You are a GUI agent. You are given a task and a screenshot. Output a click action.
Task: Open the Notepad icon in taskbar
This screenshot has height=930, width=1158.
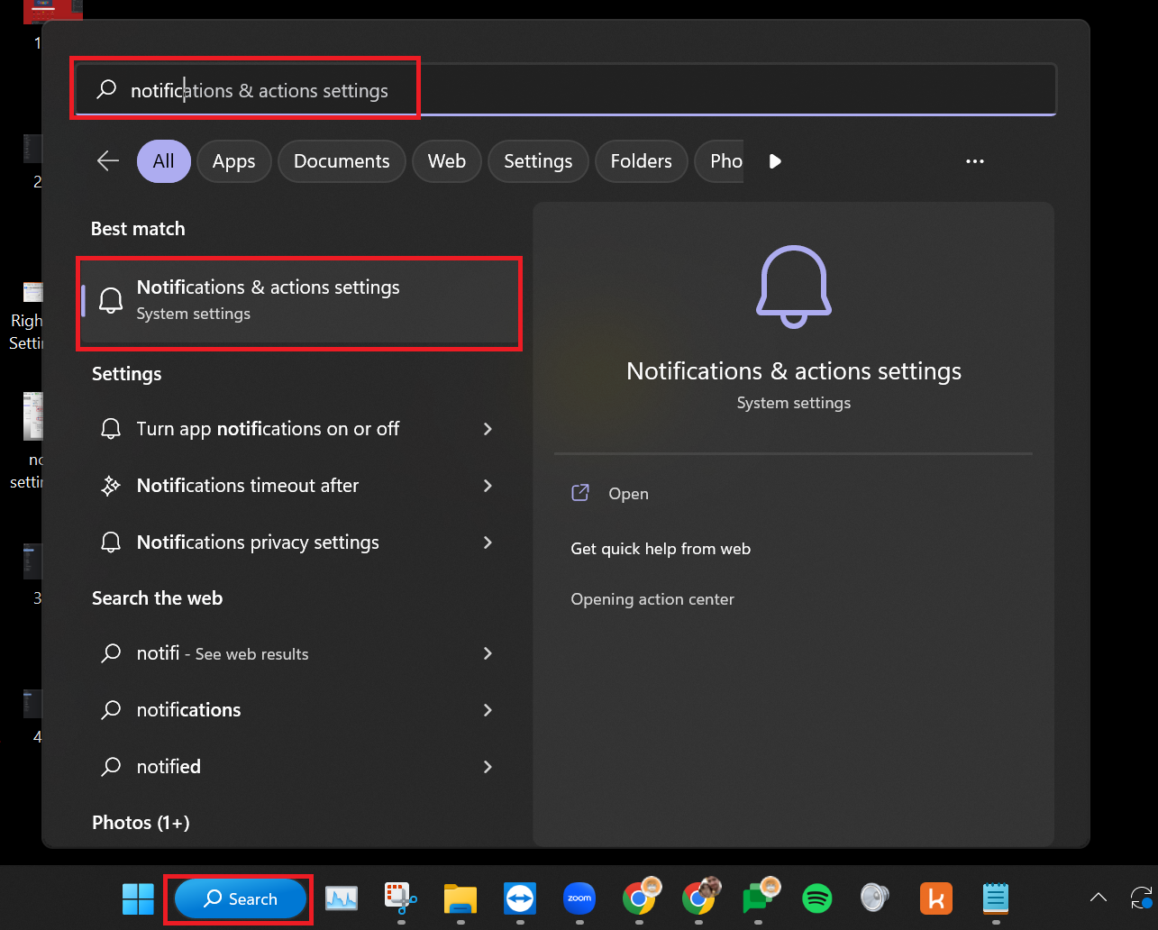click(x=995, y=898)
